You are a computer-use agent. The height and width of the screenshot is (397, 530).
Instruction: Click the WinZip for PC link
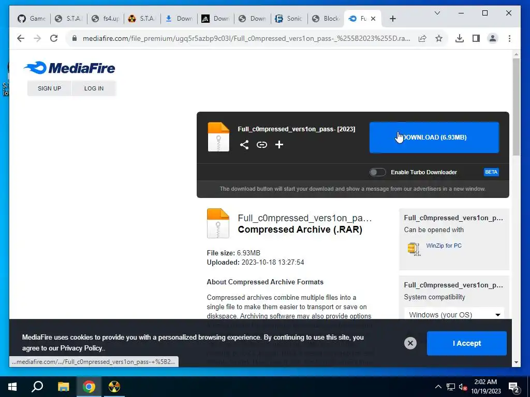(x=444, y=246)
